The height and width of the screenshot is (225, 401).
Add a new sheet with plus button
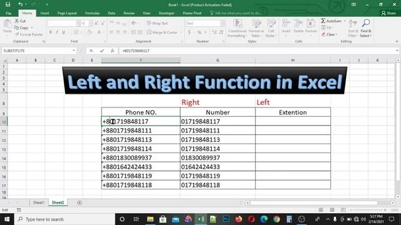[80, 202]
